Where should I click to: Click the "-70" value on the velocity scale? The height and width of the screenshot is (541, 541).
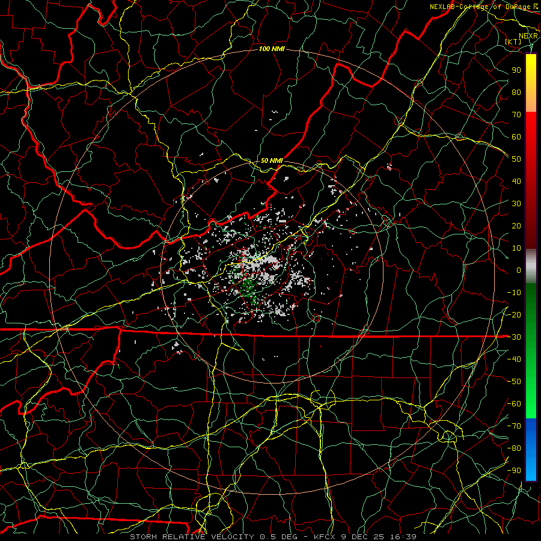[514, 426]
